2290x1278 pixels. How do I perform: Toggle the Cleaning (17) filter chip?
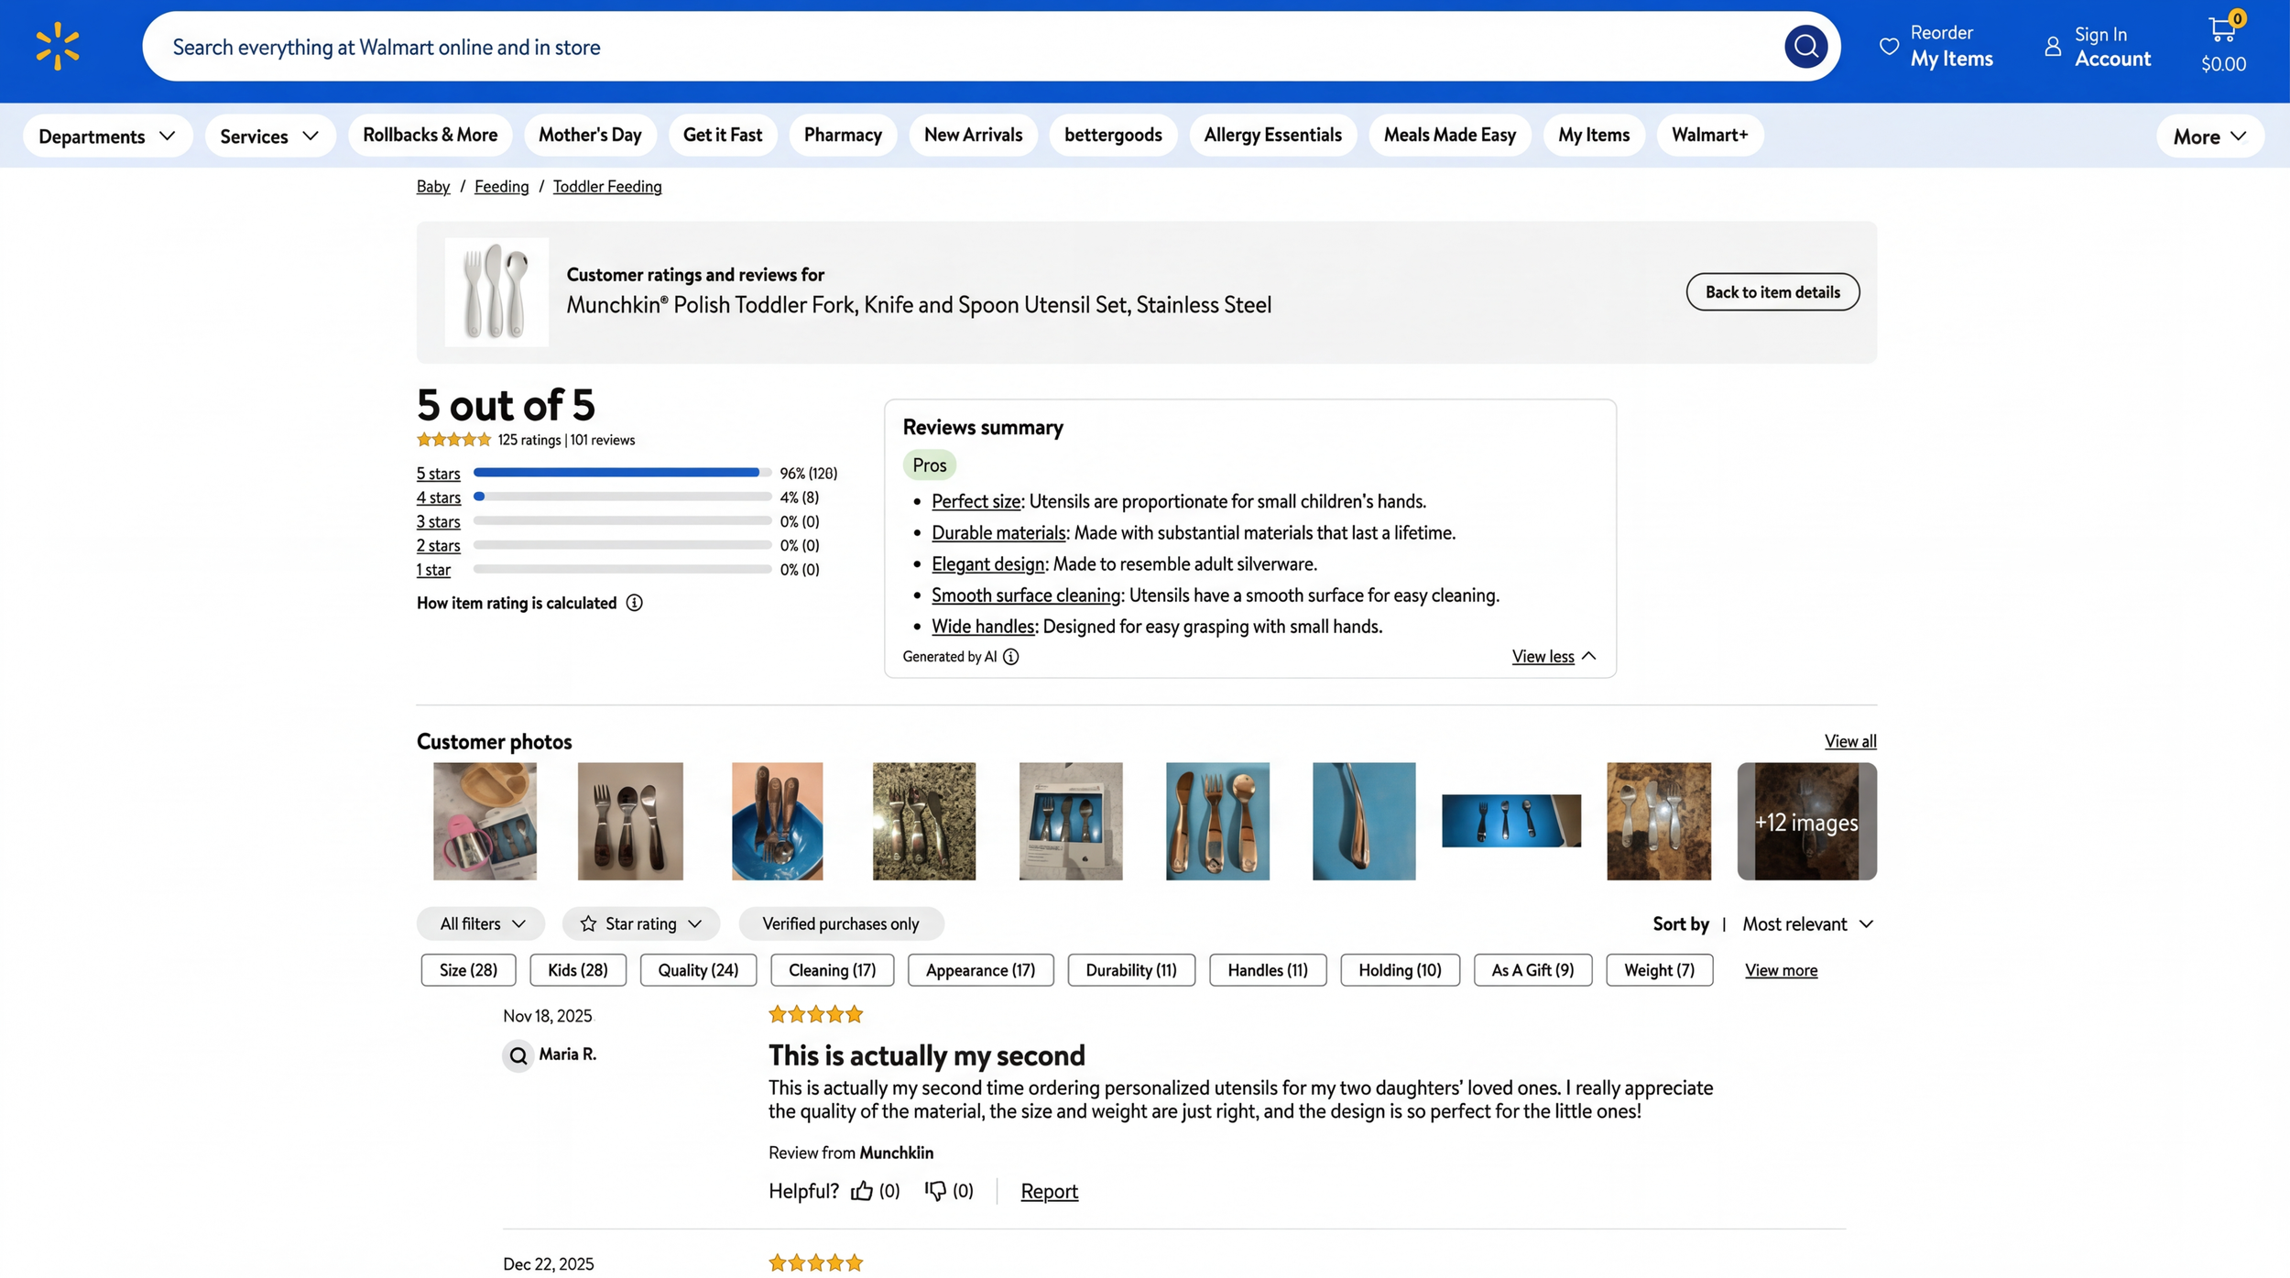832,970
